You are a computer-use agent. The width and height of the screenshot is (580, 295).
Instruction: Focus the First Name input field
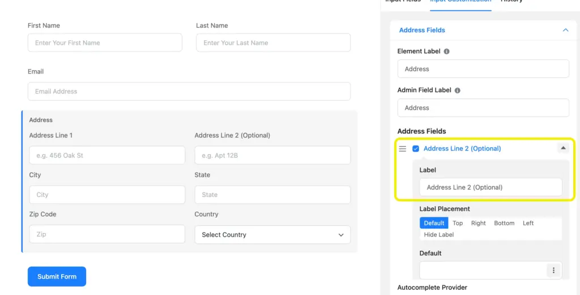105,43
